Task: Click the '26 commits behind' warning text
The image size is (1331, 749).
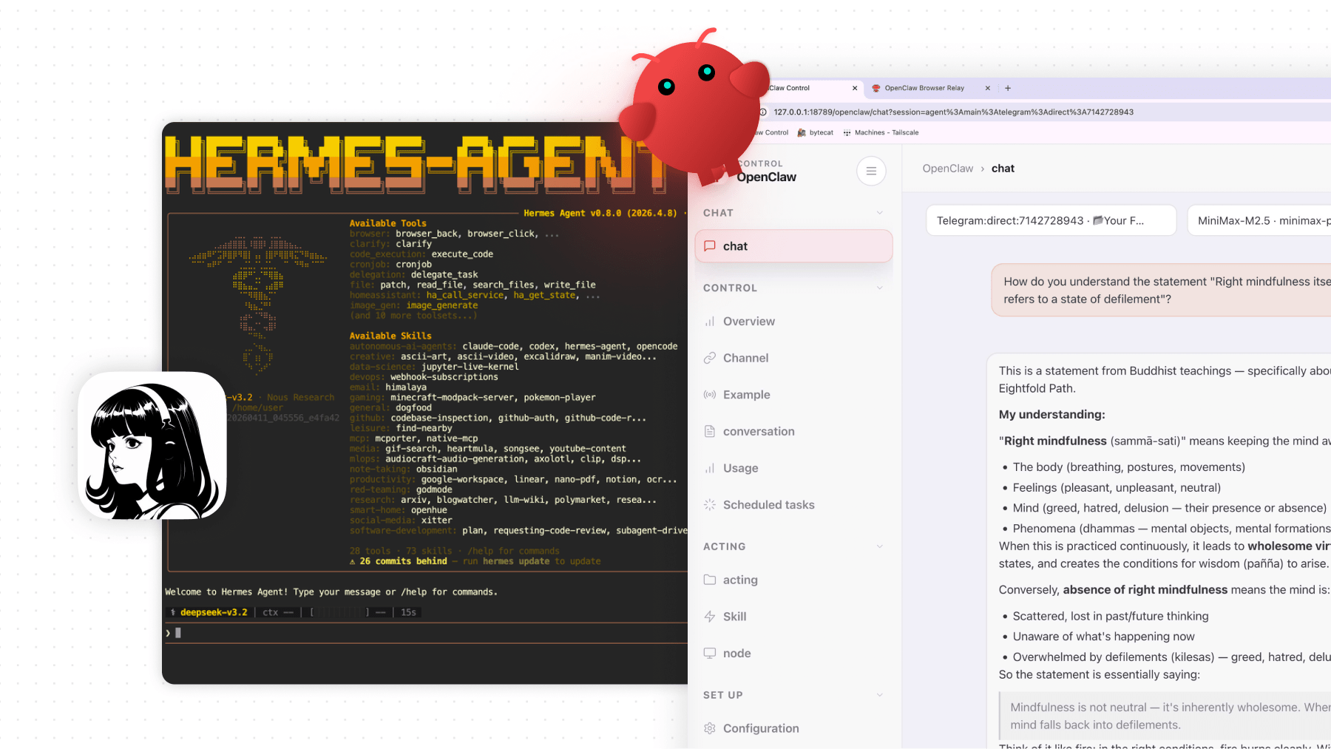Action: 403,561
